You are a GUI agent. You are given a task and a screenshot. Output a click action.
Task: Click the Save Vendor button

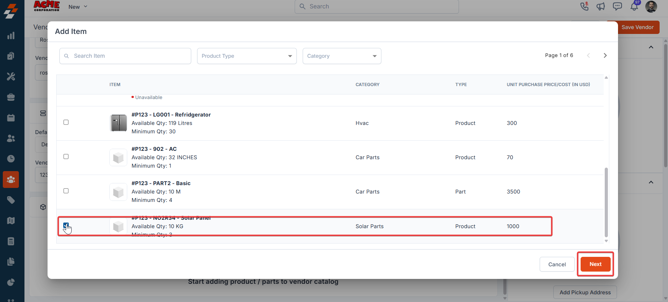(x=637, y=27)
